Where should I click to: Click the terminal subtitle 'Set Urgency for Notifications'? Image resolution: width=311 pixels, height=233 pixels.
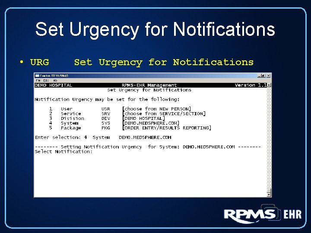[149, 90]
